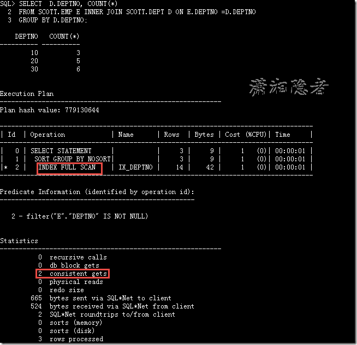
Task: Click the INDEX FULL SCAN operation text
Action: [x=67, y=167]
